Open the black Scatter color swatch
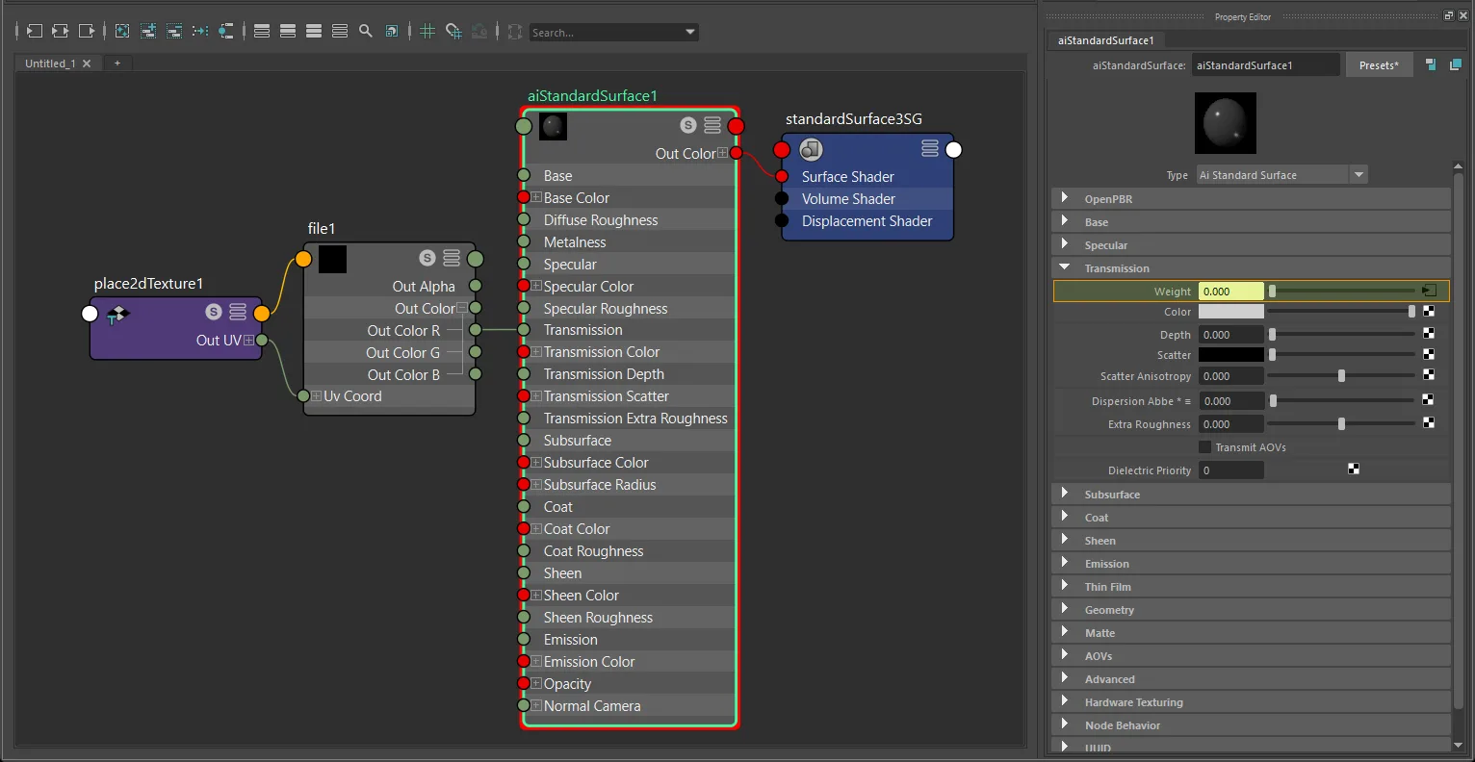Image resolution: width=1475 pixels, height=762 pixels. click(x=1230, y=355)
